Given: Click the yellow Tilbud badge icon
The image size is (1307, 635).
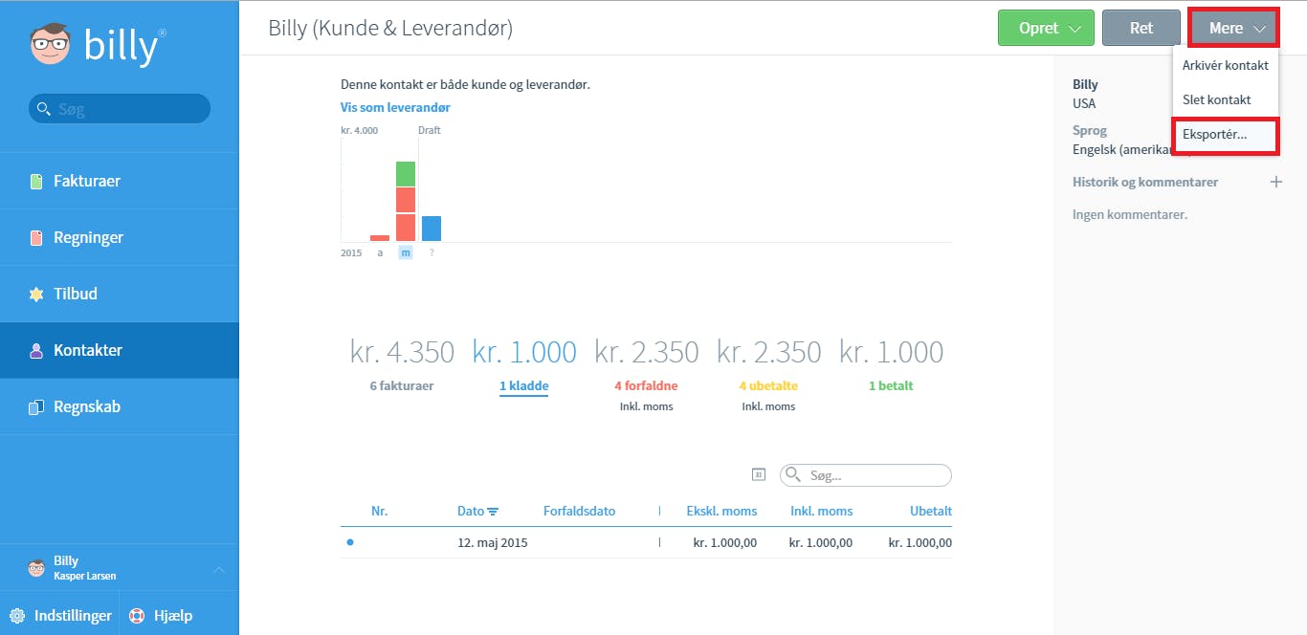Looking at the screenshot, I should pos(36,294).
